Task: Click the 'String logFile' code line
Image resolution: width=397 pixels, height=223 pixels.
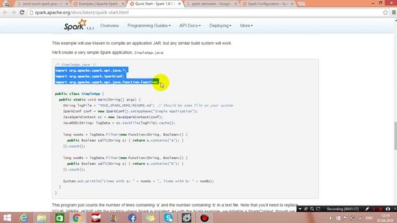Action: 148,105
